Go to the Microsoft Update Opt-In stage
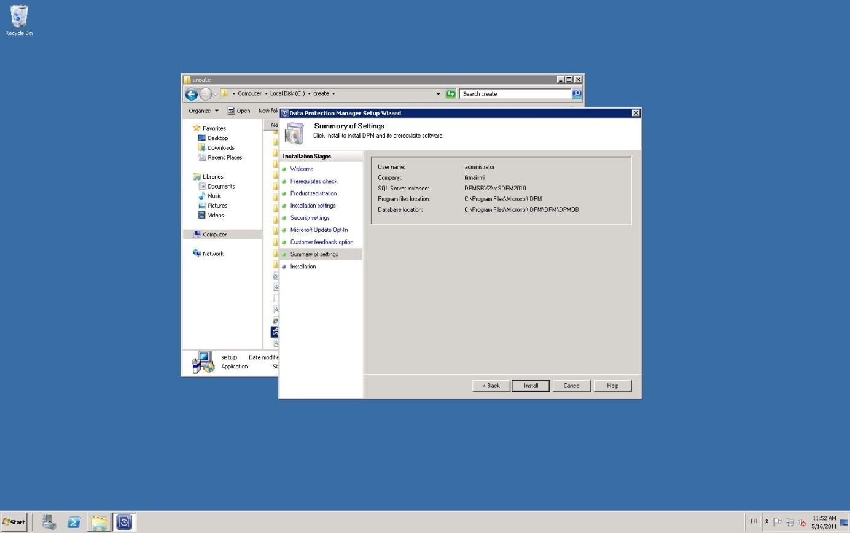 319,230
